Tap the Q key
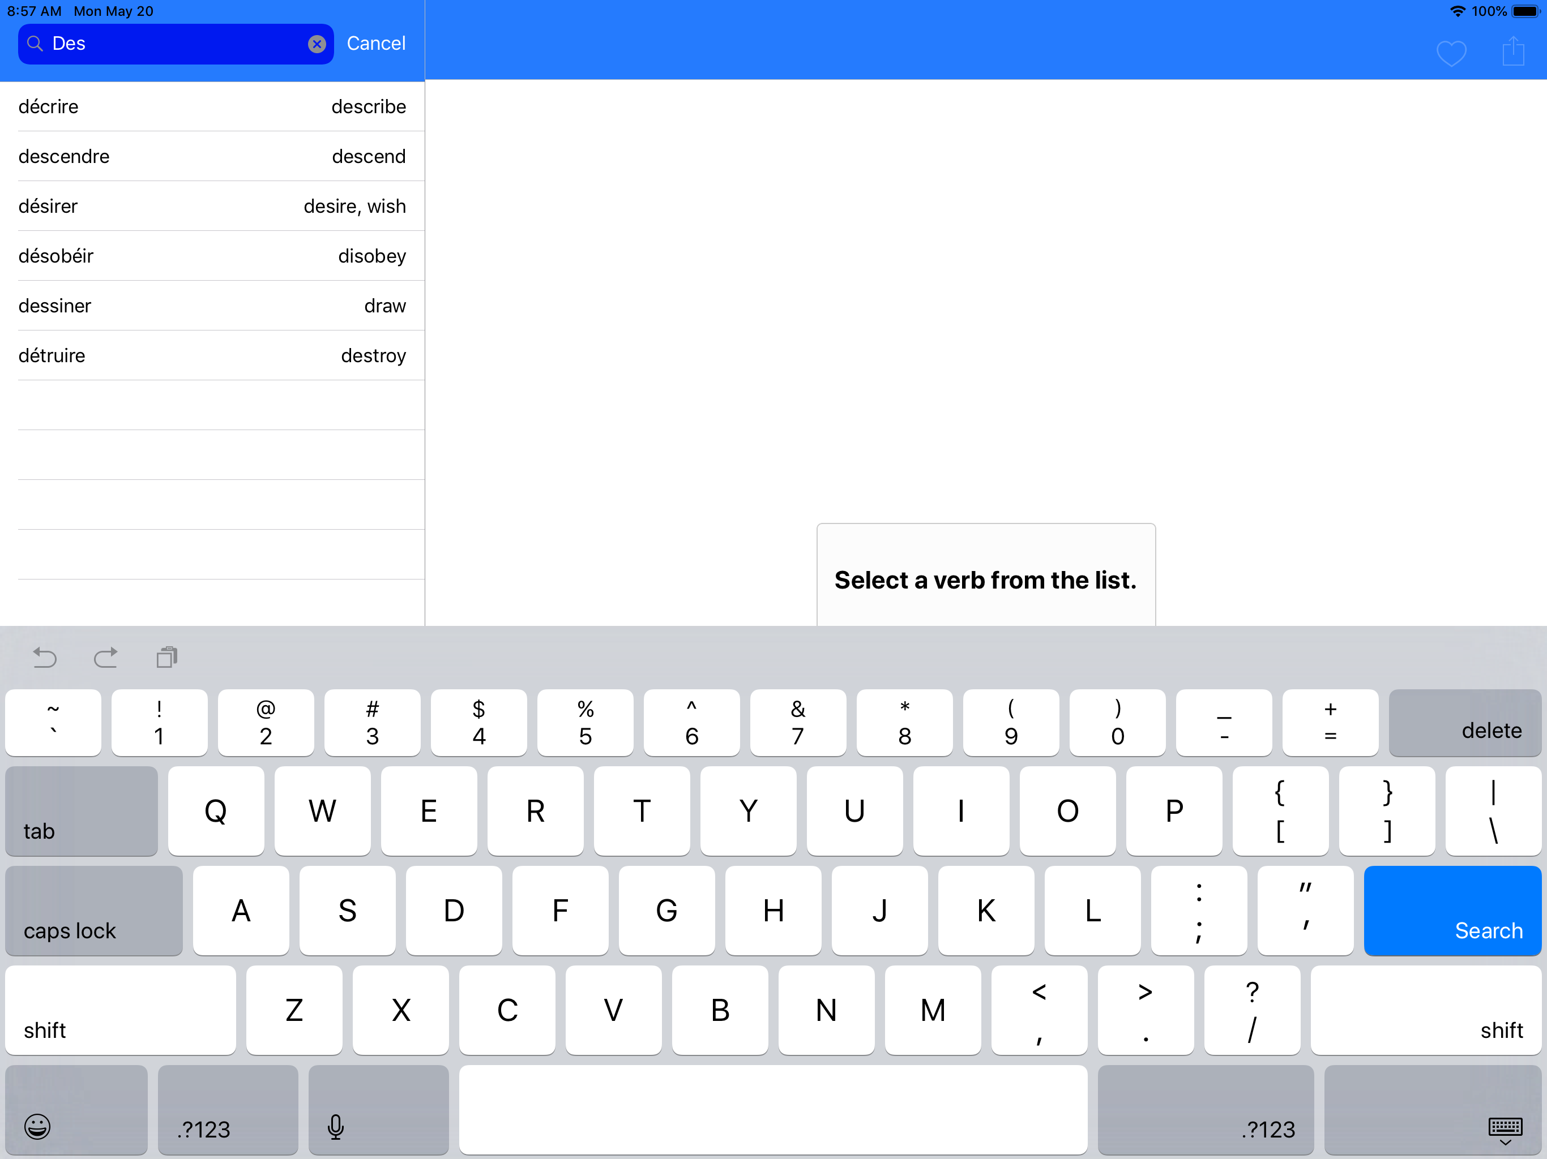This screenshot has height=1159, width=1547. click(216, 811)
